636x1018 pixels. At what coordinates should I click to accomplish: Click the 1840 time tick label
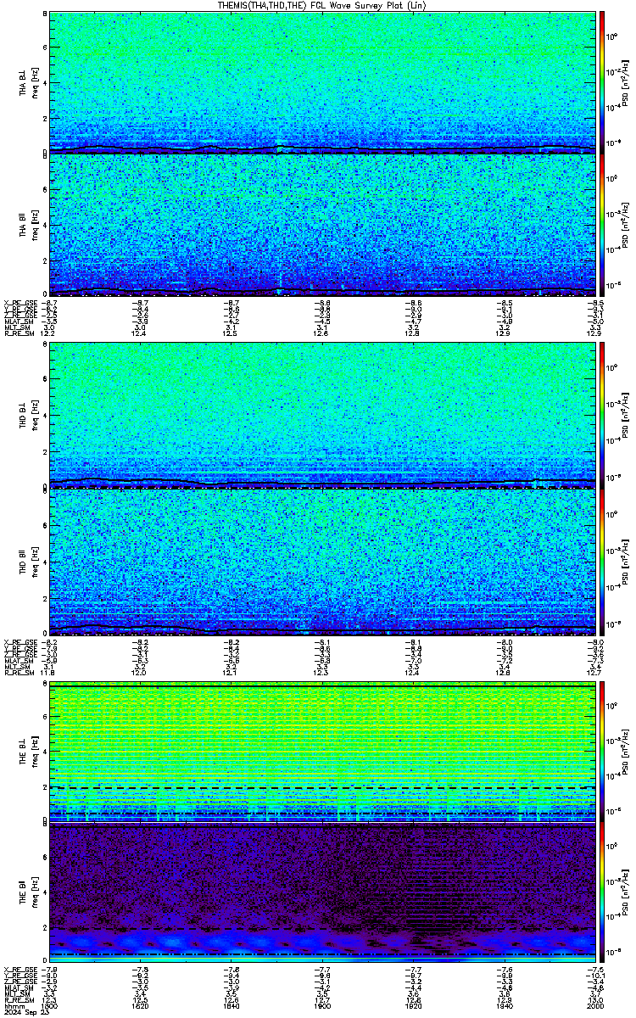point(231,1007)
